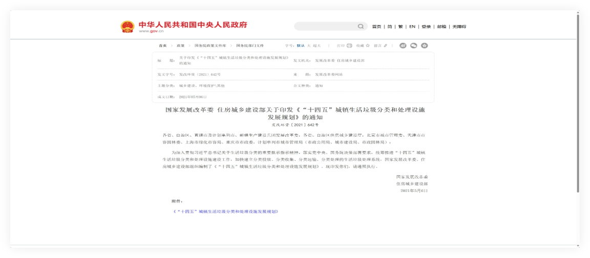Set font size to 超大
This screenshot has height=258, width=590.
tap(317, 46)
